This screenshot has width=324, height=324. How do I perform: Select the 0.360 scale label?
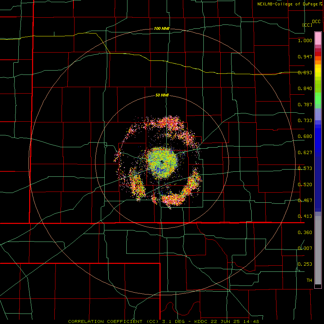pos(305,233)
